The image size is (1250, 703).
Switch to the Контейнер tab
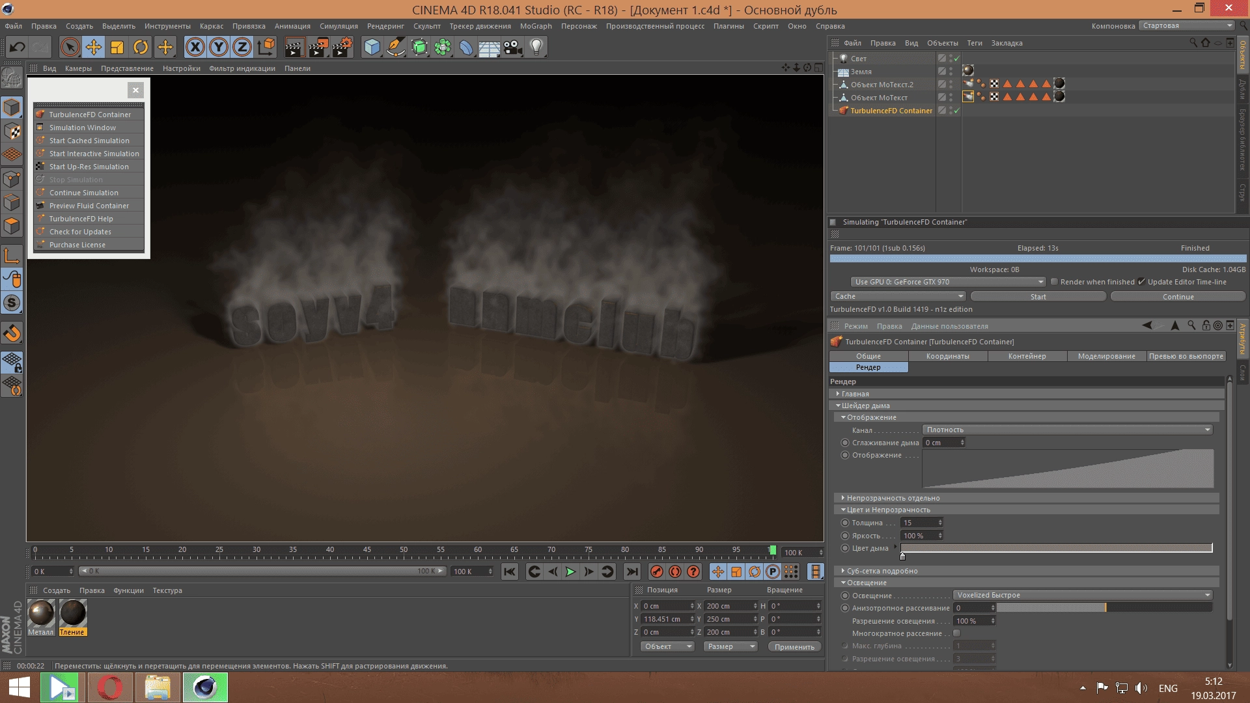[x=1027, y=356]
